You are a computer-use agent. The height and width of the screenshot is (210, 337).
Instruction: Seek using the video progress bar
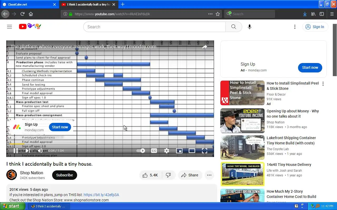point(110,144)
